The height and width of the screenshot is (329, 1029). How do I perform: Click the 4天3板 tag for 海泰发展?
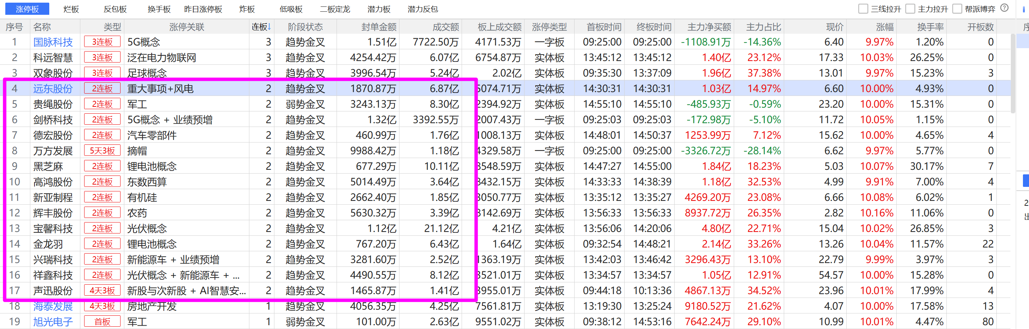(x=102, y=306)
